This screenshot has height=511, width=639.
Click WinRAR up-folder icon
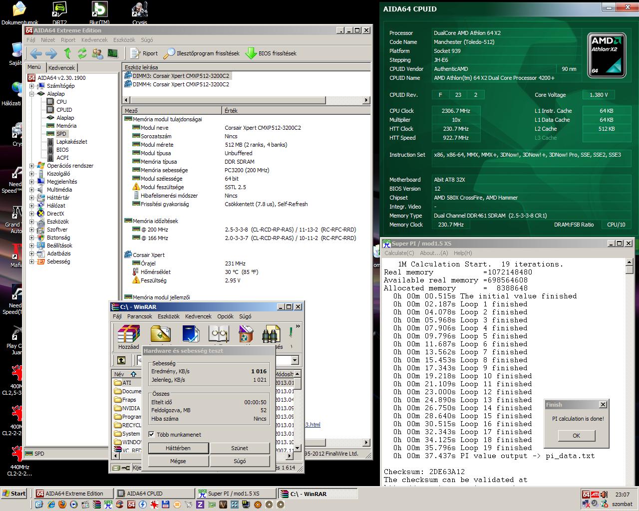point(121,360)
